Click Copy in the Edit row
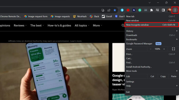The width and height of the screenshot is (179, 100). (x=163, y=76)
